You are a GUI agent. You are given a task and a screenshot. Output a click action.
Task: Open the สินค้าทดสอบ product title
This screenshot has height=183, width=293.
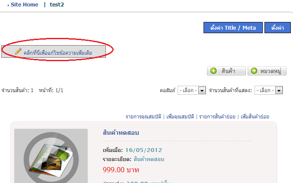pos(121,133)
